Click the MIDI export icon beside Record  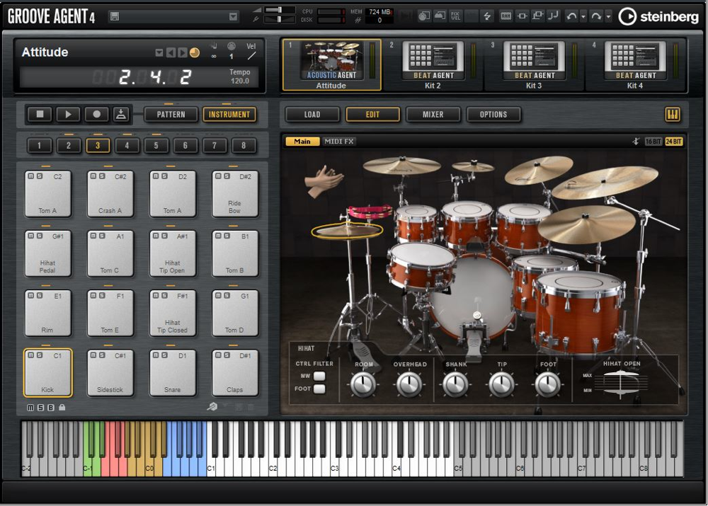click(x=120, y=114)
